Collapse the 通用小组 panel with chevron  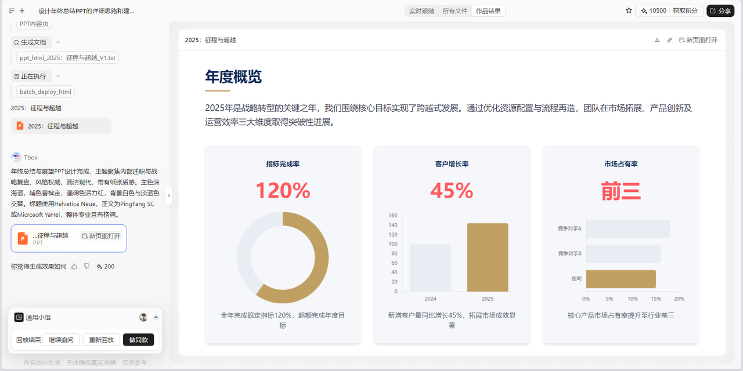(156, 317)
